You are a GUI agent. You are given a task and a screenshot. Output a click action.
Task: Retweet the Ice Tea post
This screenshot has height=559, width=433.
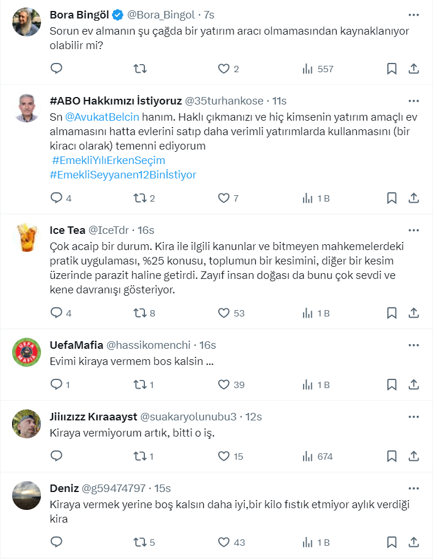click(140, 313)
